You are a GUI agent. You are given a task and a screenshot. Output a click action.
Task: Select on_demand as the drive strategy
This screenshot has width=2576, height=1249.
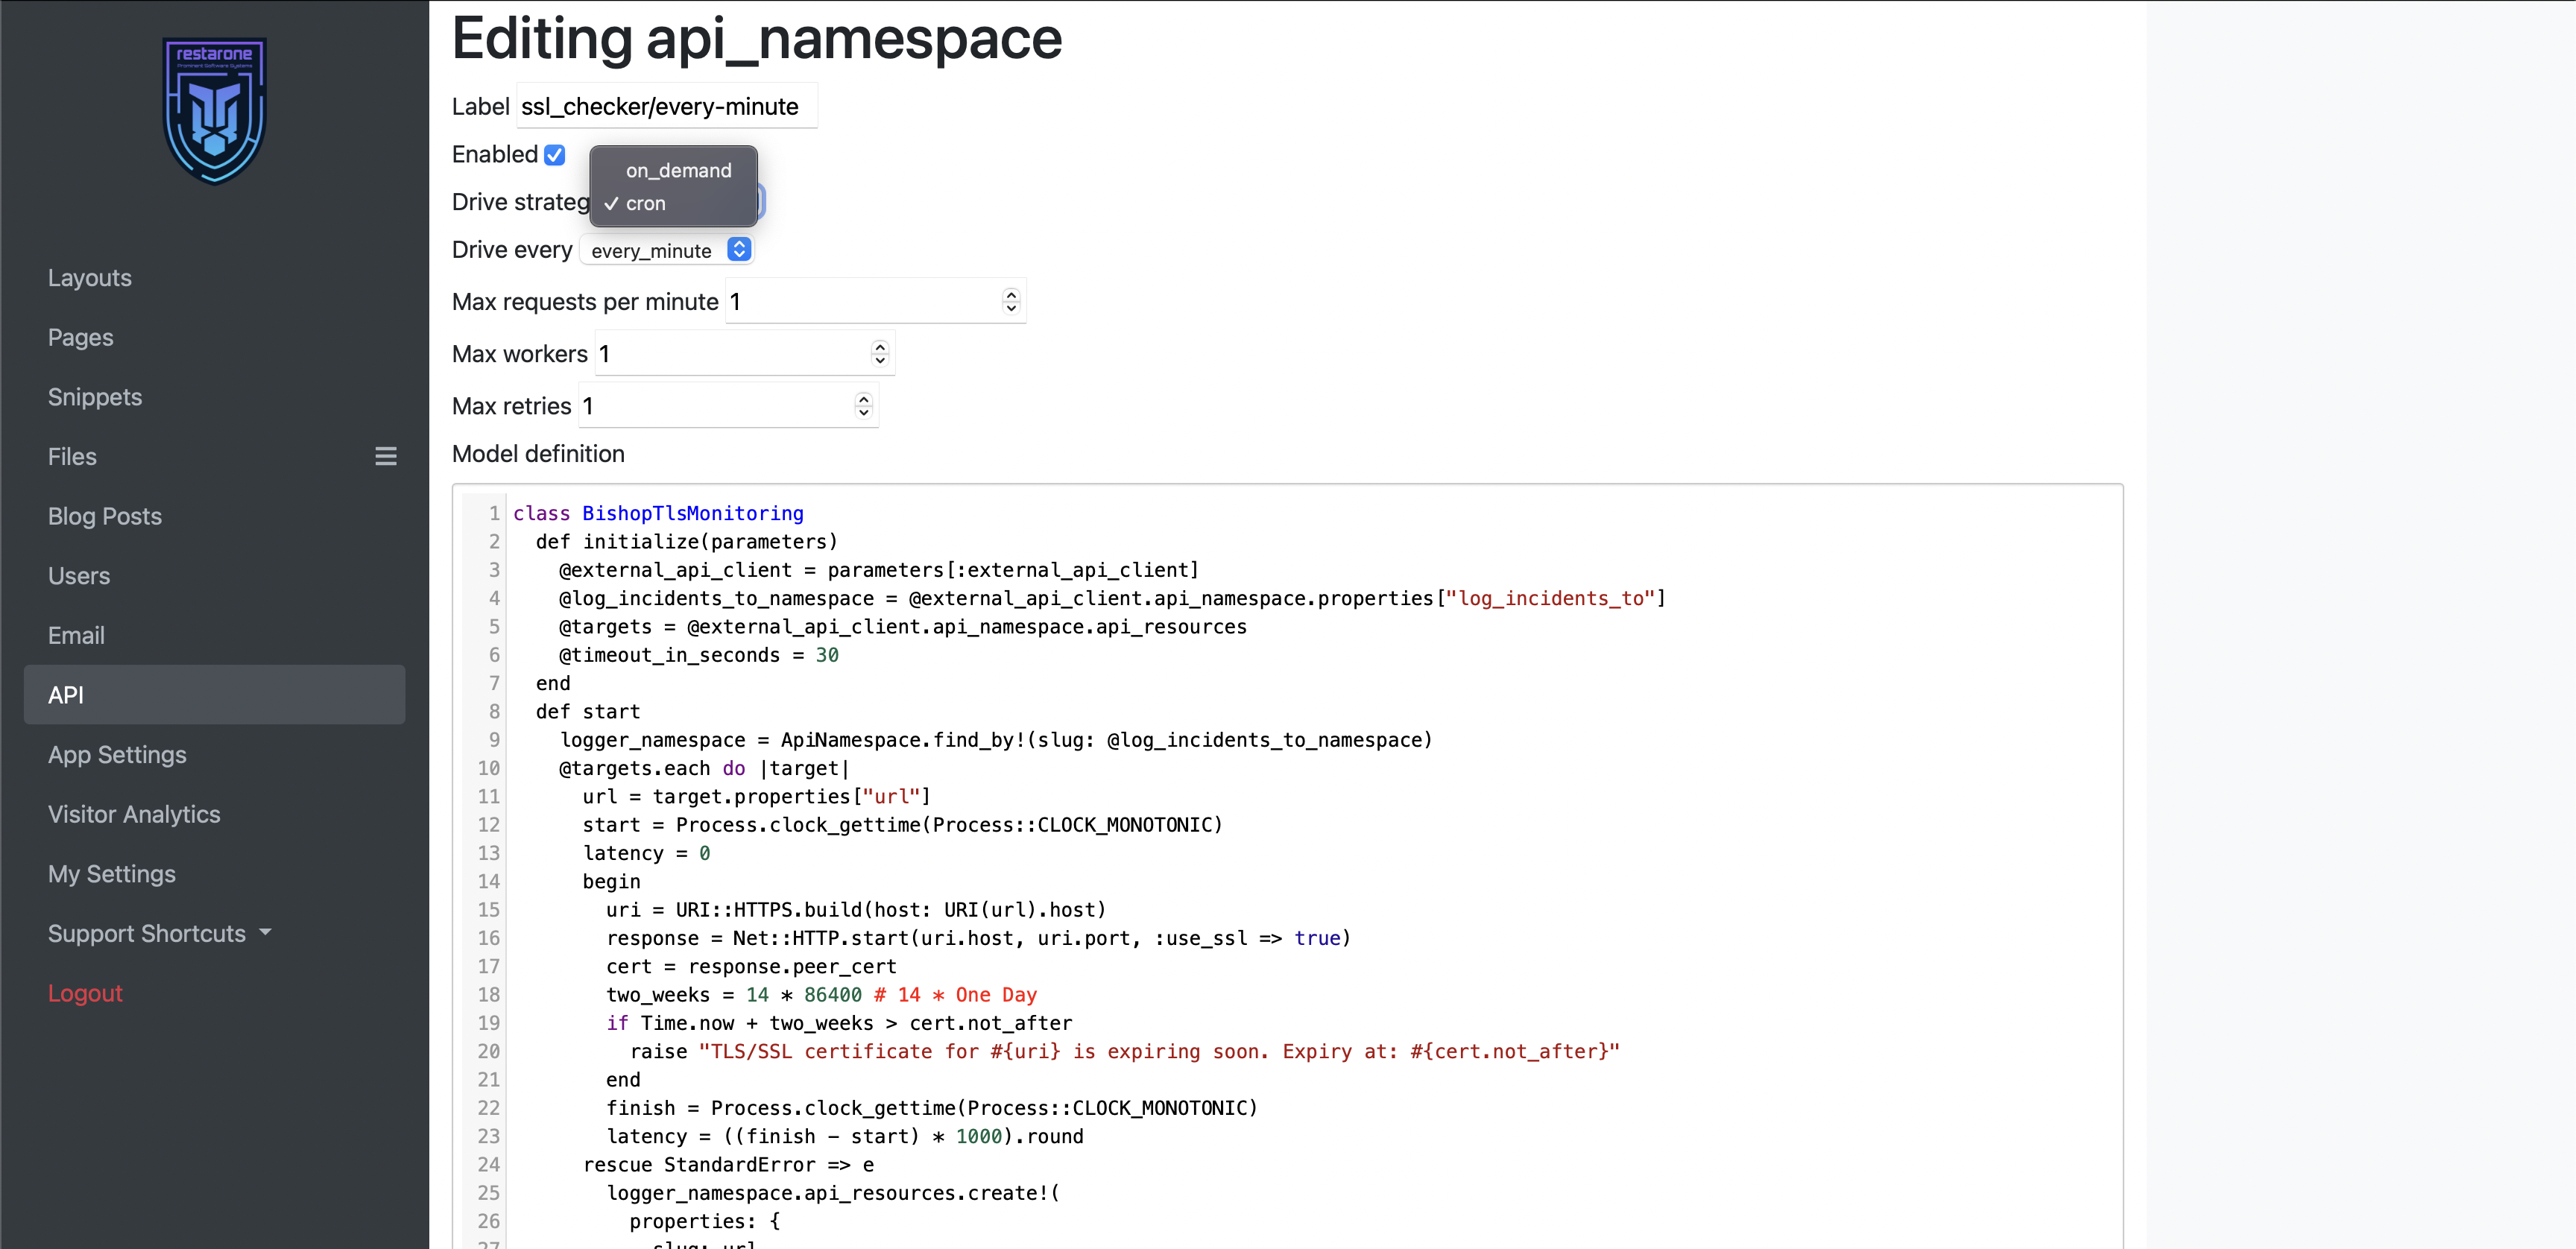click(678, 170)
